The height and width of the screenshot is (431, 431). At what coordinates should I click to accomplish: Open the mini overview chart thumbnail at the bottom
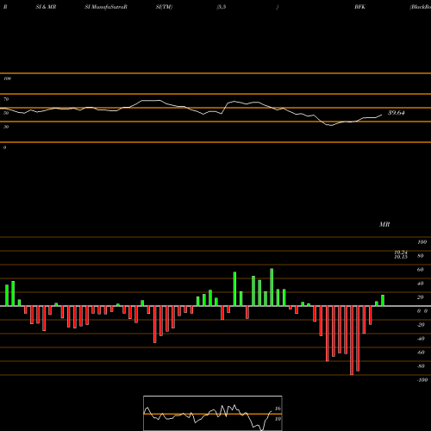[213, 413]
